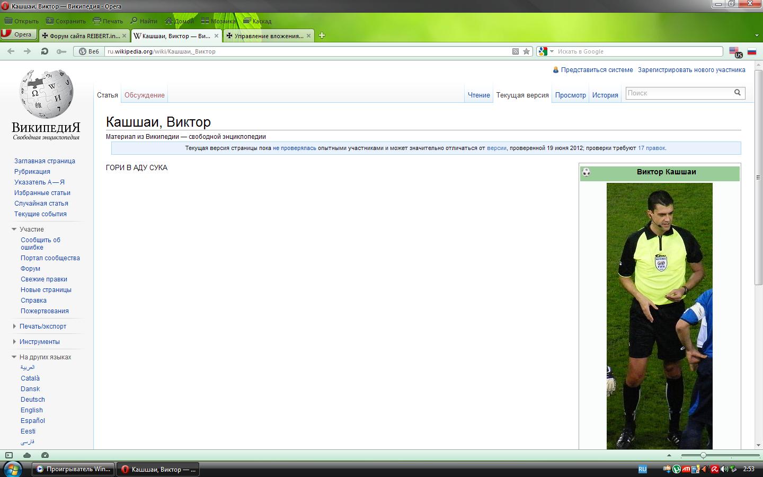The width and height of the screenshot is (763, 477).
Task: Toggle the panel button in status bar
Action: coord(9,455)
